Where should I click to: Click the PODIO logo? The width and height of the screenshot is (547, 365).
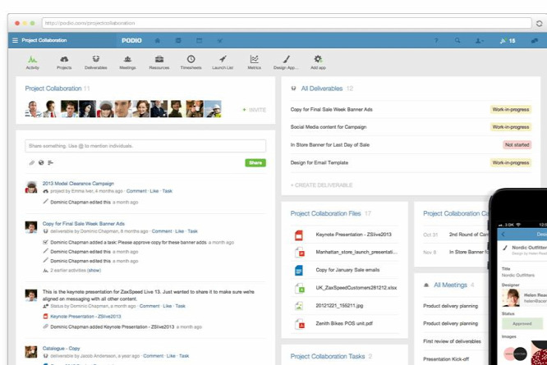click(131, 40)
